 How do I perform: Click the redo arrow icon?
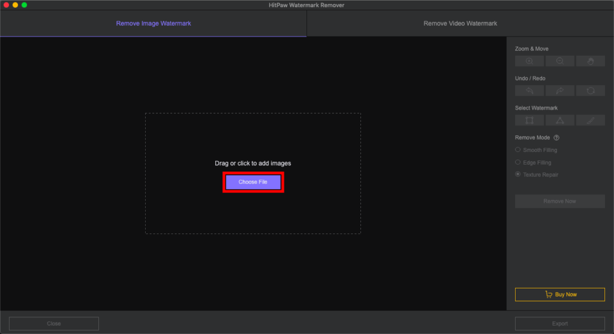click(560, 91)
